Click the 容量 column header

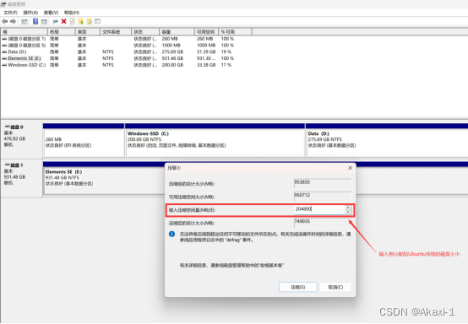177,32
